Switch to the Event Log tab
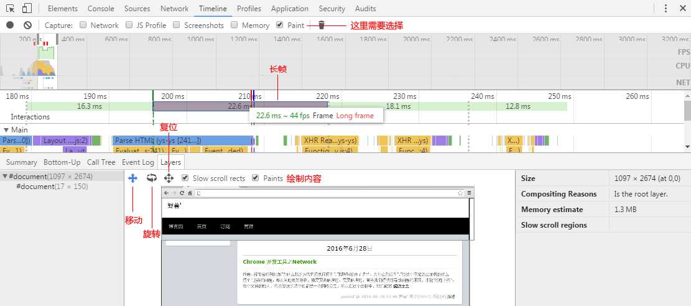 tap(138, 162)
